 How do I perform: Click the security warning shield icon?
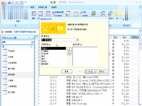coord(2,32)
